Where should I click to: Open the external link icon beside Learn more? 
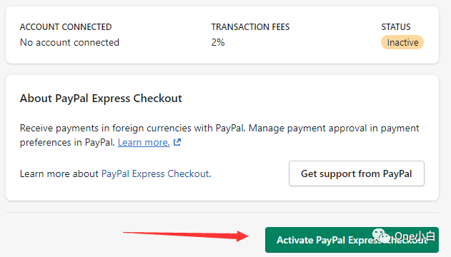click(177, 142)
